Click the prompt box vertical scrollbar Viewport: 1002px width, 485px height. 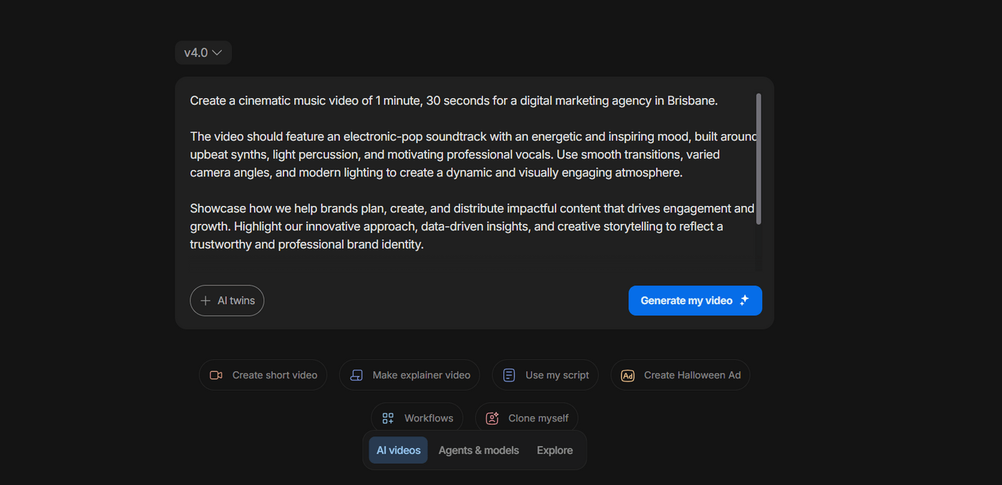[x=758, y=159]
